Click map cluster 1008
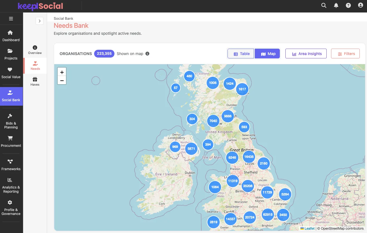Viewport: 367px width, 233px height. (213, 83)
